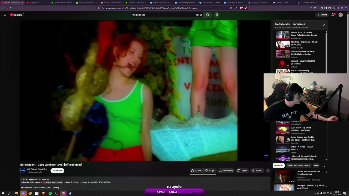
Task: Like the video (1,7 mln)
Action: [x=196, y=171]
